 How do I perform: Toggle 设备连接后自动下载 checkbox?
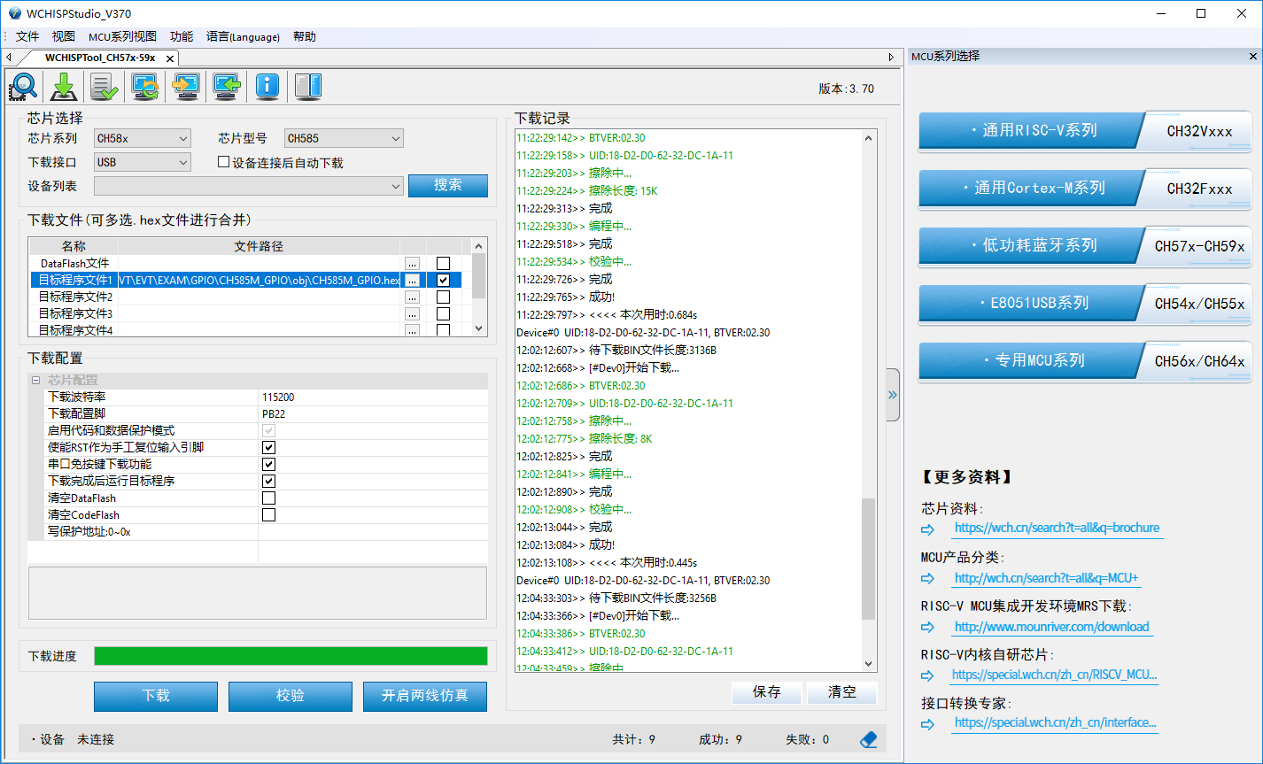(224, 162)
